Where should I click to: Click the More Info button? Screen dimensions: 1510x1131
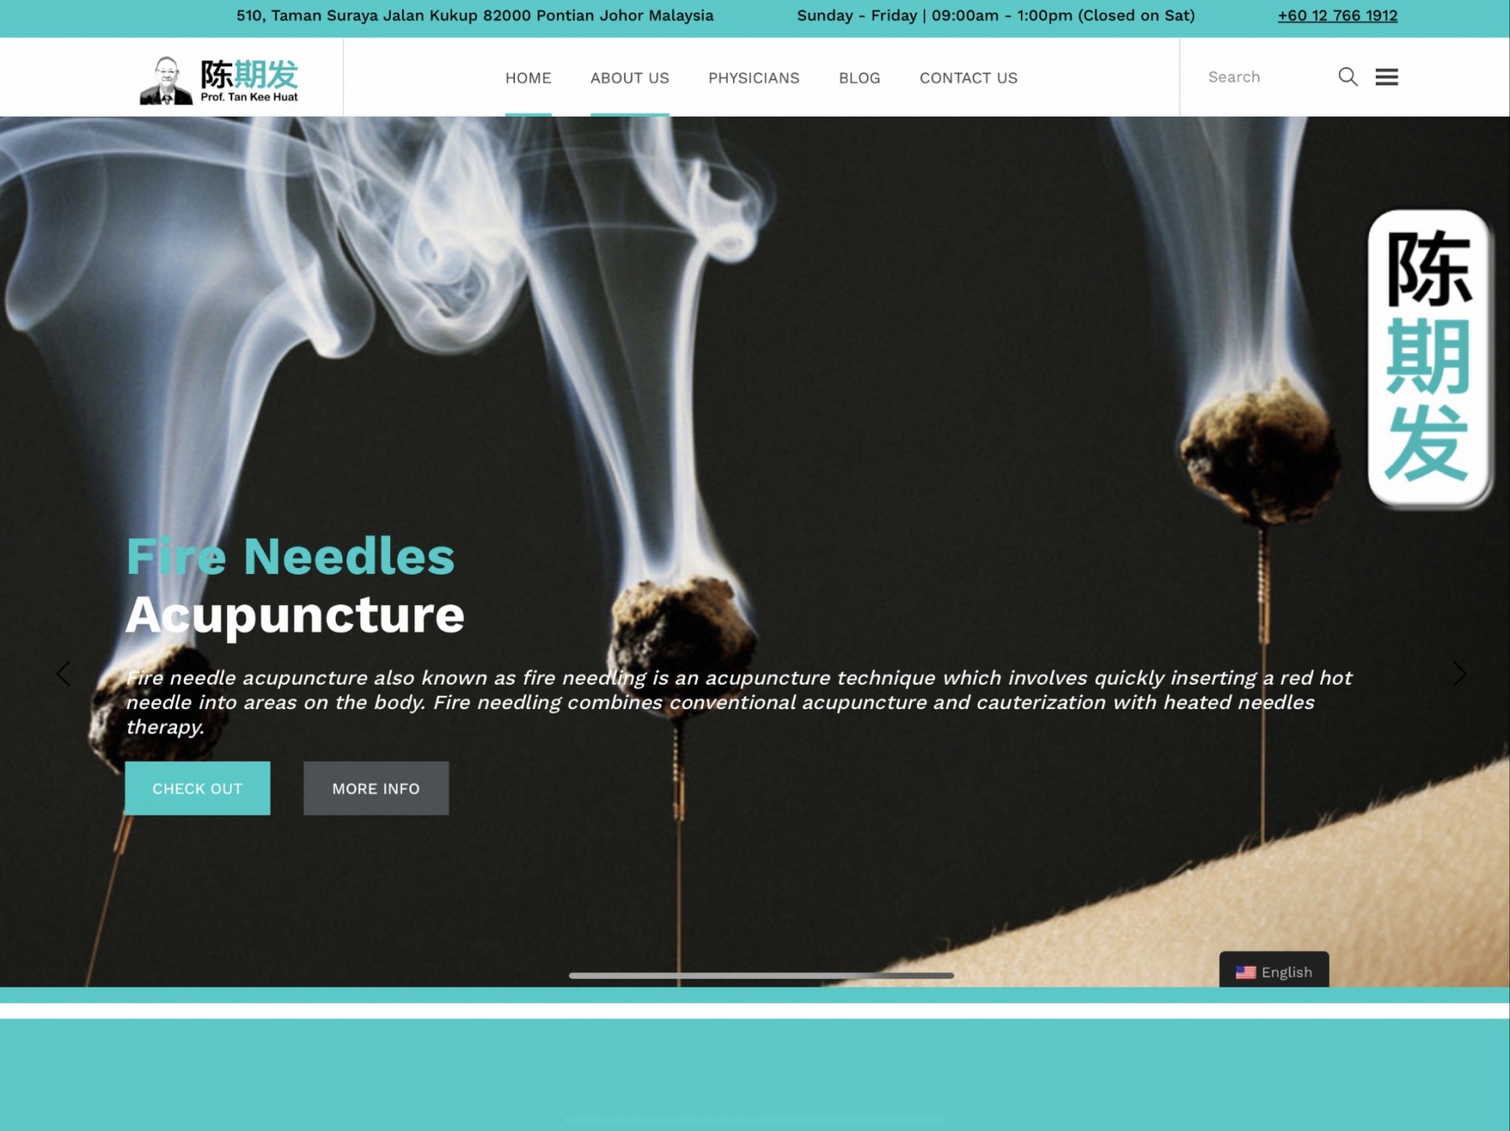[376, 789]
